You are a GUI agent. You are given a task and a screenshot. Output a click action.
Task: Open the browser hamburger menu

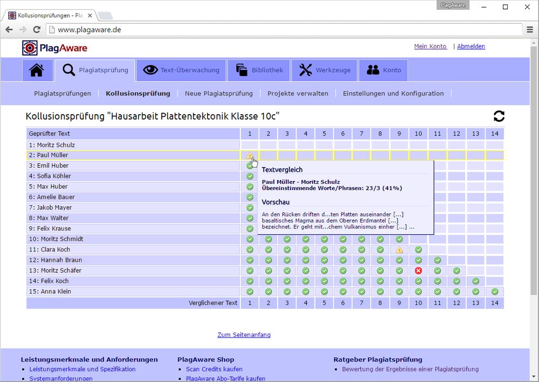click(x=530, y=30)
